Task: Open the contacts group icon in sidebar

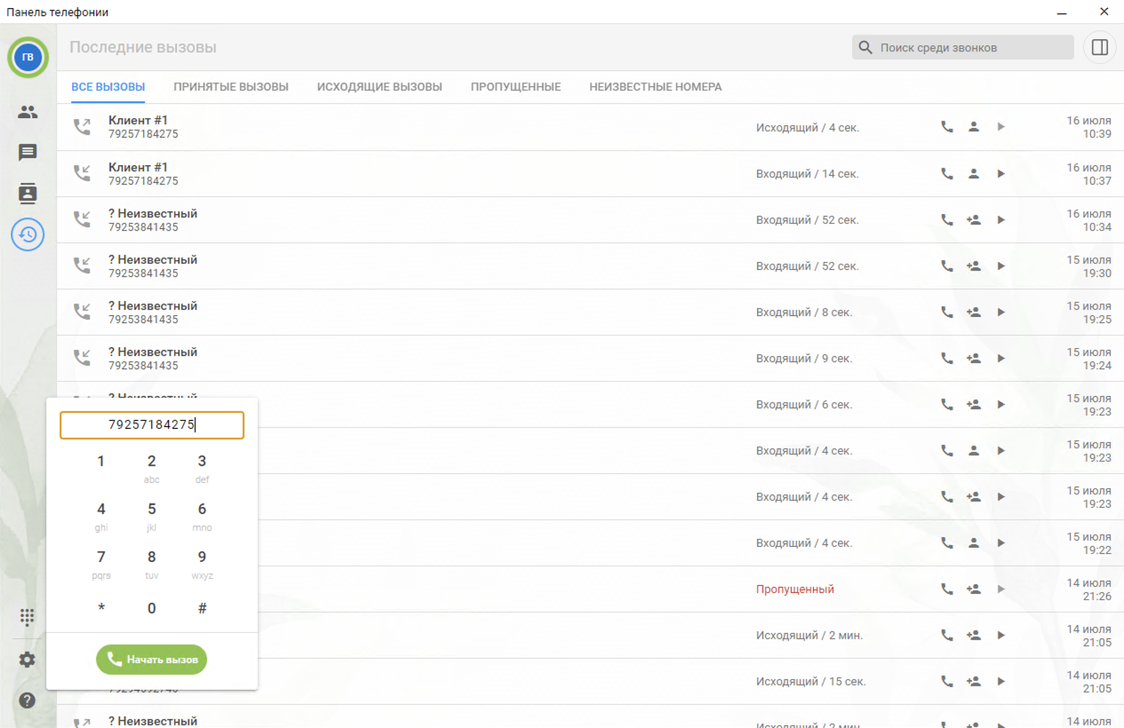Action: point(28,112)
